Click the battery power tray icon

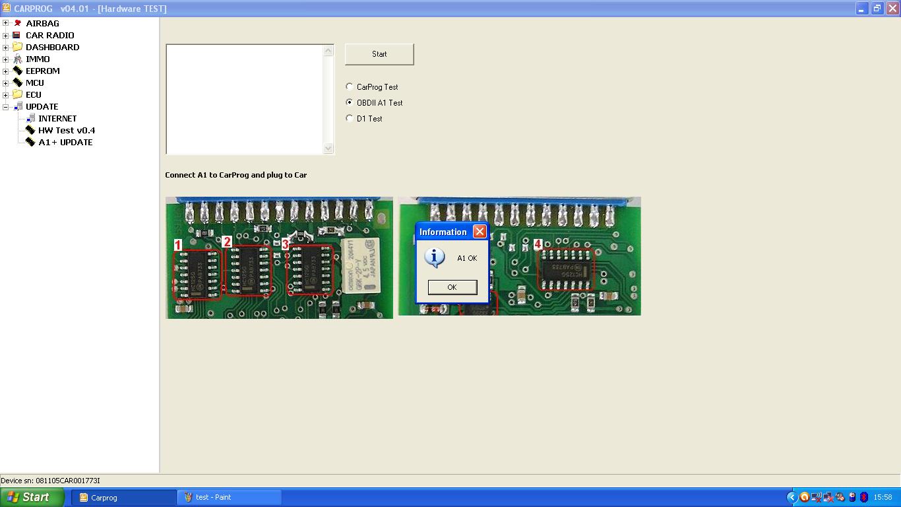(x=852, y=497)
